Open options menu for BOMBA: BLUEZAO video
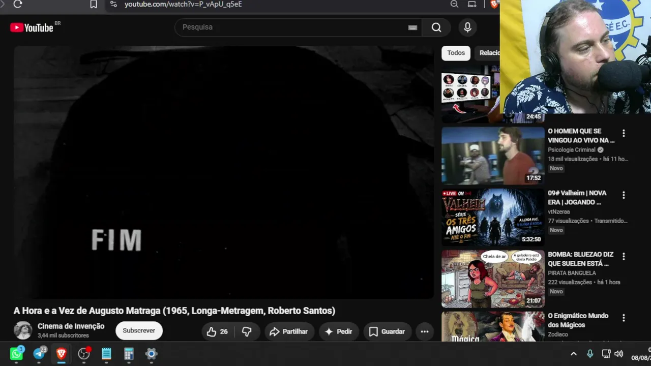The height and width of the screenshot is (366, 651). [624, 257]
